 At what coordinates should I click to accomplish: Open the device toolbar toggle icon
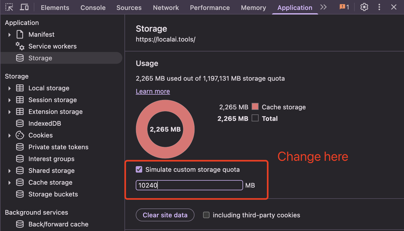click(x=24, y=7)
